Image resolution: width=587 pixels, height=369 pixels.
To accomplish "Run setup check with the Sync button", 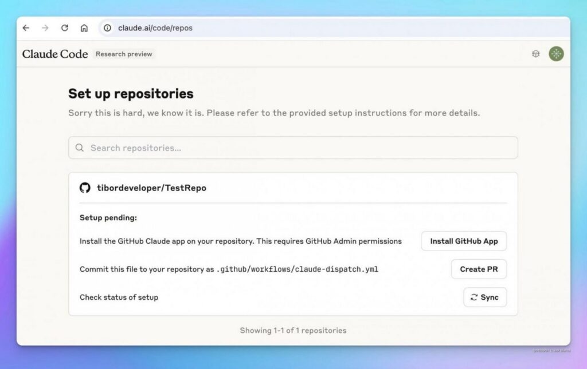I will coord(485,297).
